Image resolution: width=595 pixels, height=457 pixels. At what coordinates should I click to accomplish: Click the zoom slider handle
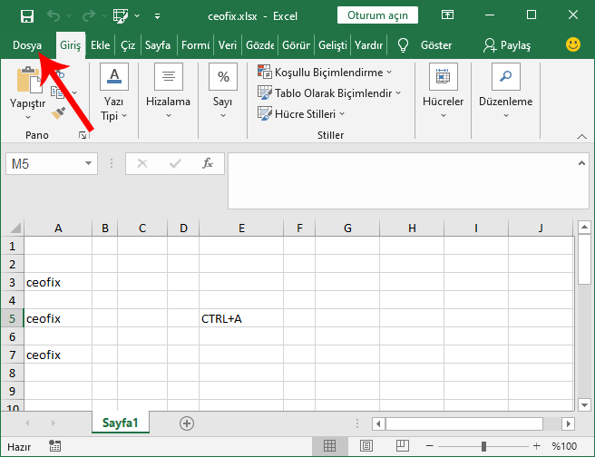pyautogui.click(x=483, y=446)
